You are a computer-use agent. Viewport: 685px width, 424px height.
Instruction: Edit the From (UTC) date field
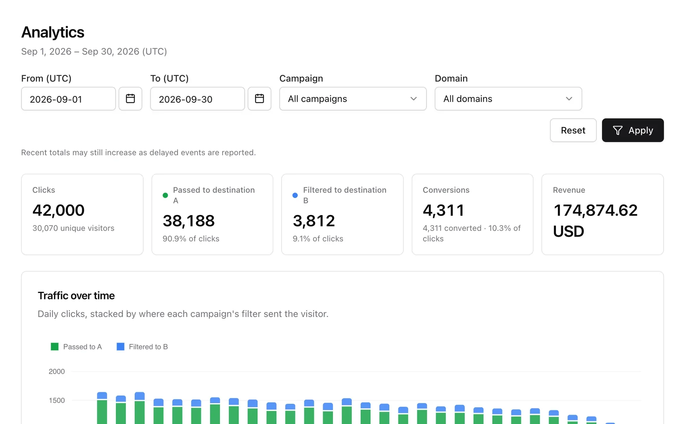(x=68, y=98)
